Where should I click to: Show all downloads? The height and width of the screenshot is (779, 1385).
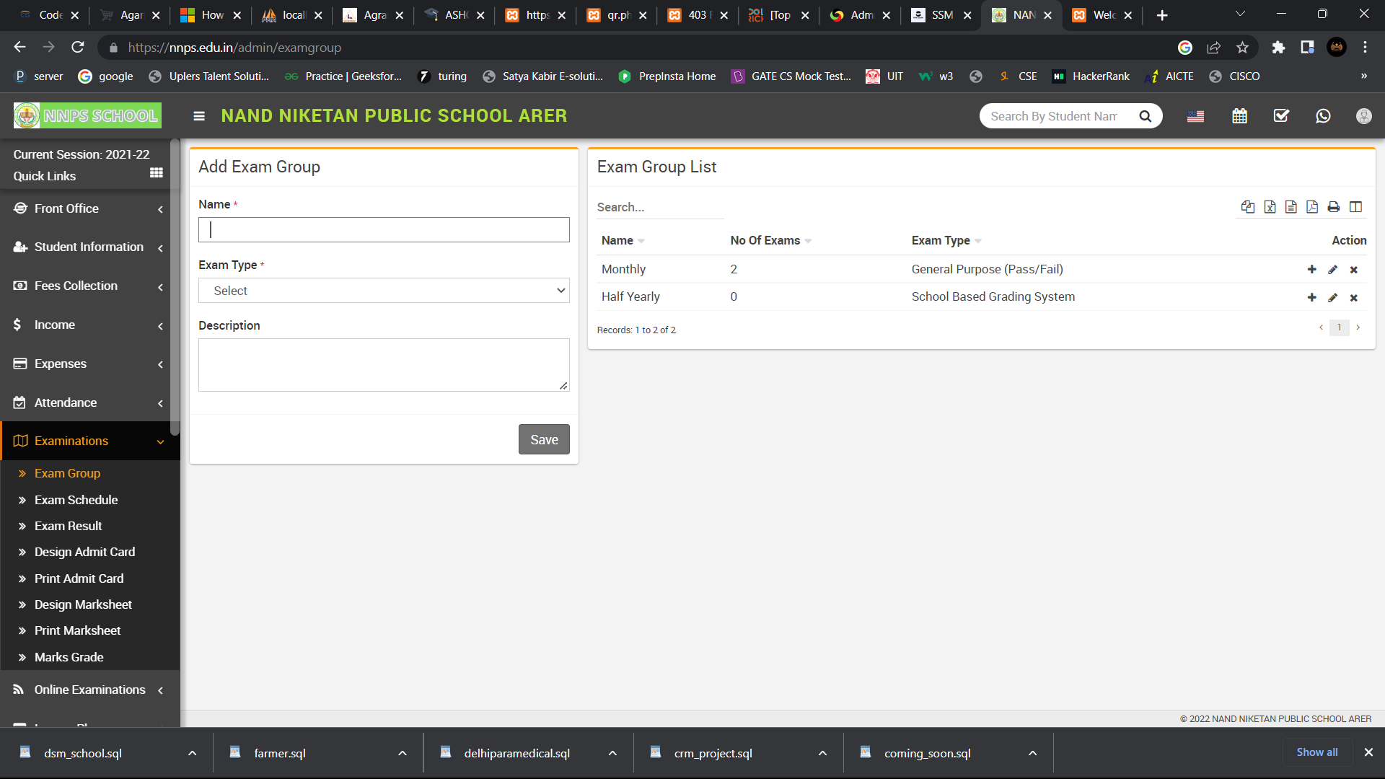point(1316,752)
